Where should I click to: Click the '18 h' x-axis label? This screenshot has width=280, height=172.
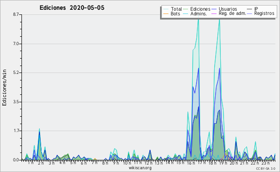[212, 163]
